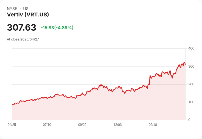This screenshot has height=139, width=202.
Task: Click the 100 y-axis label
Action: tap(191, 102)
